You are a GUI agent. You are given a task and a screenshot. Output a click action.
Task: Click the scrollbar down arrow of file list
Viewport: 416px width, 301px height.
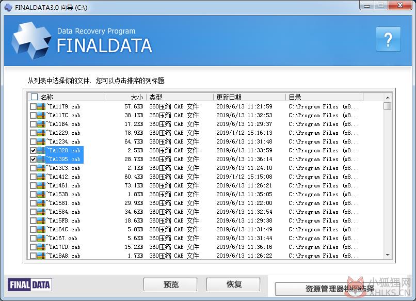[388, 255]
